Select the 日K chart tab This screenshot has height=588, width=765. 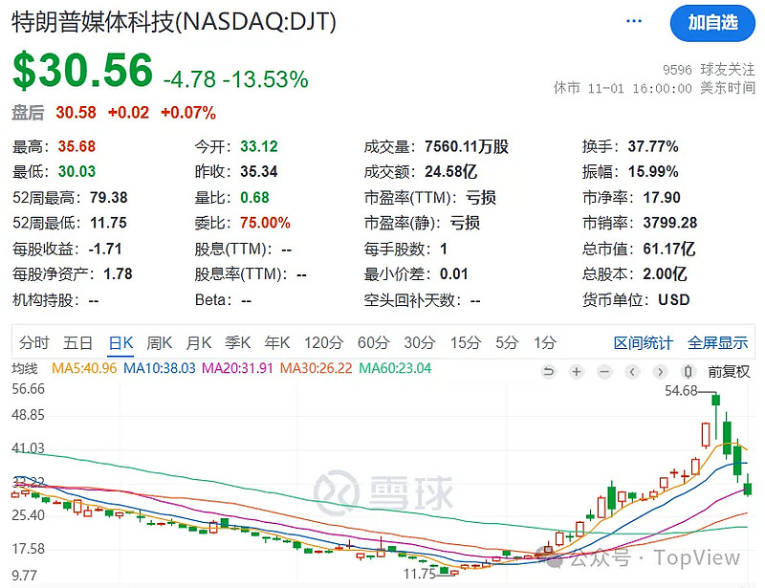click(120, 342)
